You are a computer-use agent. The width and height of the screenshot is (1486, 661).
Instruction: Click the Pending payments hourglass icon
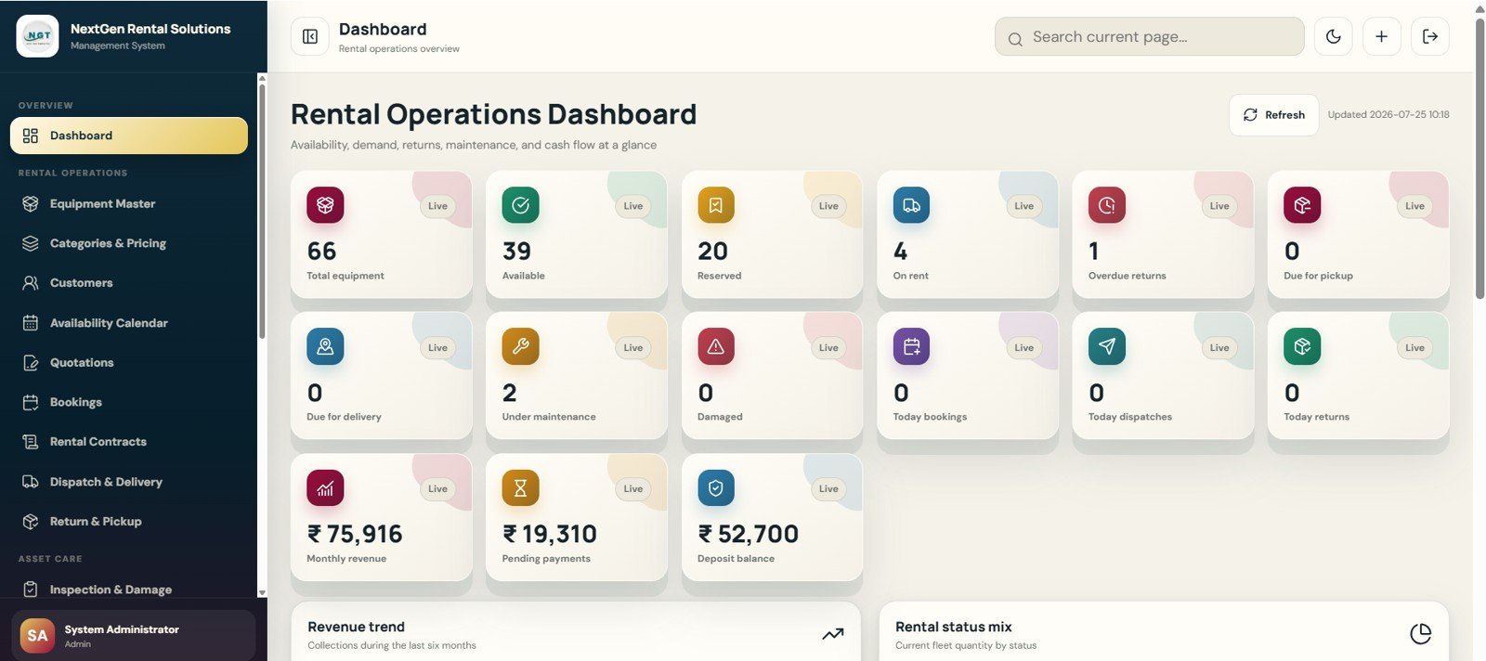(521, 487)
